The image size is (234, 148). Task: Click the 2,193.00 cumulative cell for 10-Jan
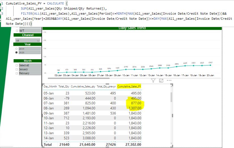(x=89, y=118)
